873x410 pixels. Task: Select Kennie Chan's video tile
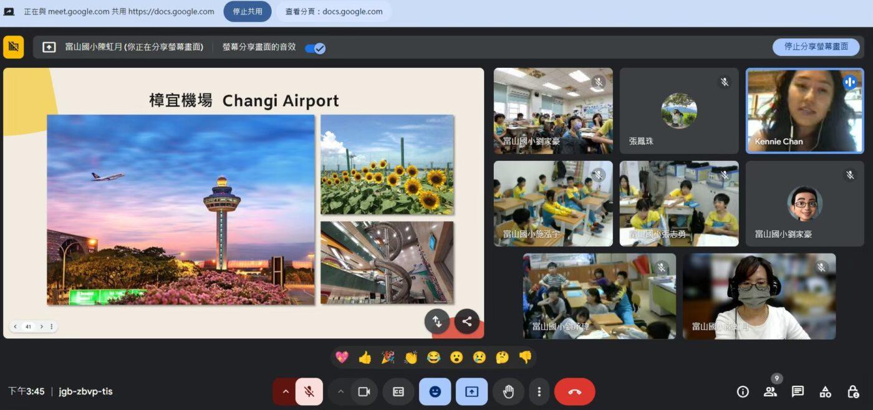point(805,111)
